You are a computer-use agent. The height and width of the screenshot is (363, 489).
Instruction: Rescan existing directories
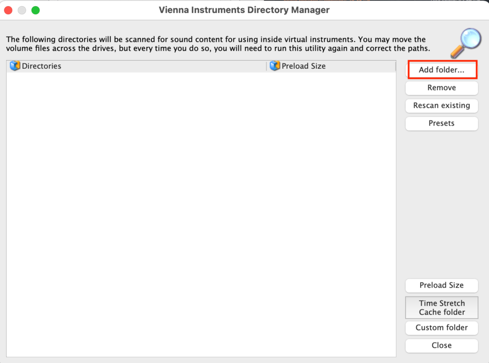point(442,106)
